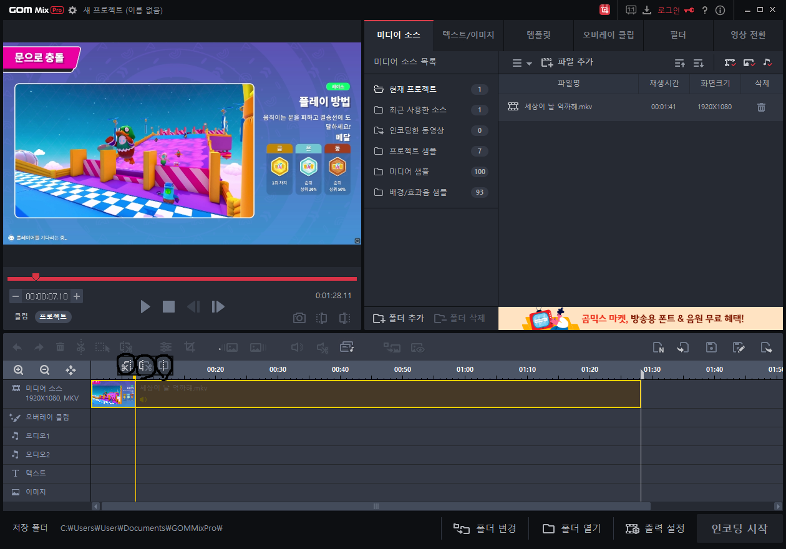Screen dimensions: 786x549
Task: Select the 인코딩한 동영상 folder
Action: [431, 130]
